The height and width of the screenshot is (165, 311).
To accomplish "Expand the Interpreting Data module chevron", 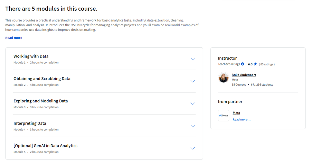I will pos(192,126).
